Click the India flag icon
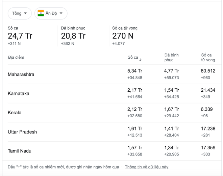This screenshot has height=176, width=223. (x=41, y=13)
